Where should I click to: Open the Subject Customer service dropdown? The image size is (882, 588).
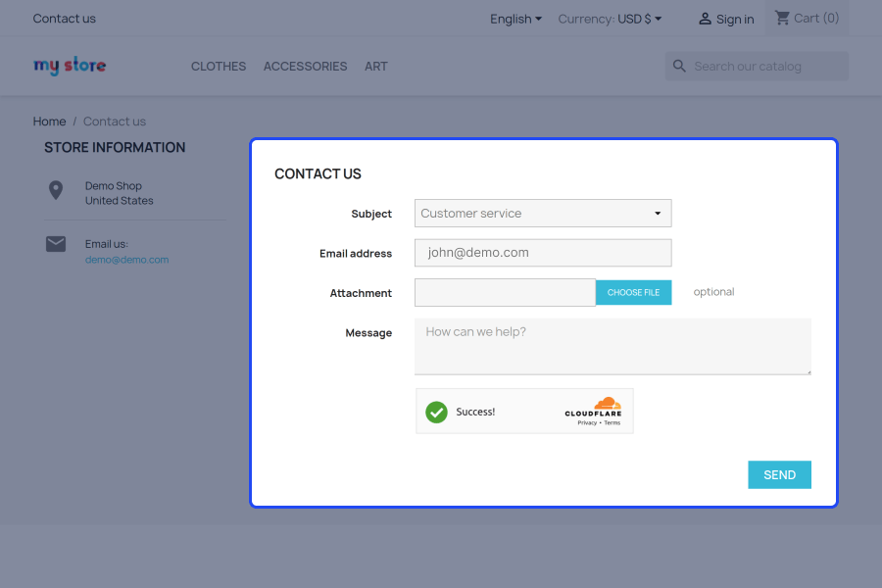[x=543, y=214]
